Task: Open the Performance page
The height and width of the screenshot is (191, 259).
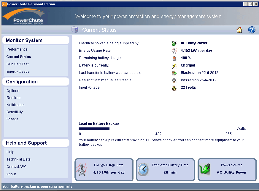Action: 17,49
